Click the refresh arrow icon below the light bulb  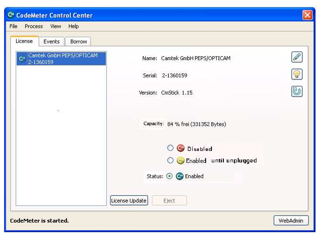[297, 91]
